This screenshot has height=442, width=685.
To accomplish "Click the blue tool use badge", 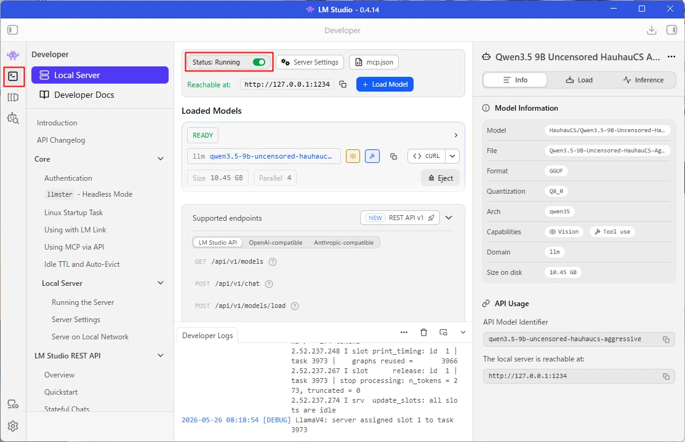I will point(372,156).
